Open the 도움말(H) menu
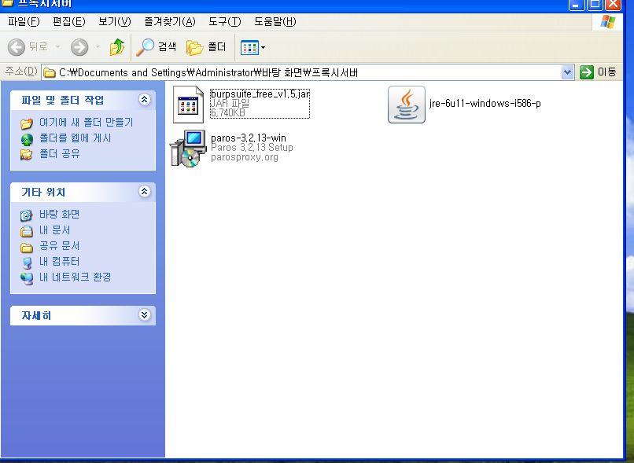The image size is (634, 463). tap(275, 21)
